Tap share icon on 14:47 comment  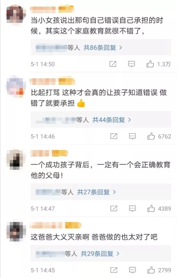pyautogui.click(x=114, y=208)
